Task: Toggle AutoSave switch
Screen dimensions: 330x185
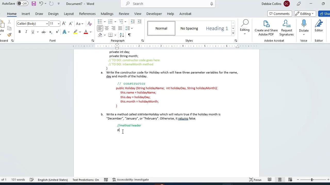Action: tap(22, 4)
